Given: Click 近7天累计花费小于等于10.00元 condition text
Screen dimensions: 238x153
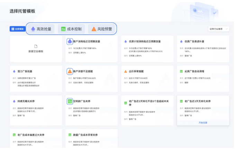Looking at the screenshot, I should pyautogui.click(x=198, y=78).
